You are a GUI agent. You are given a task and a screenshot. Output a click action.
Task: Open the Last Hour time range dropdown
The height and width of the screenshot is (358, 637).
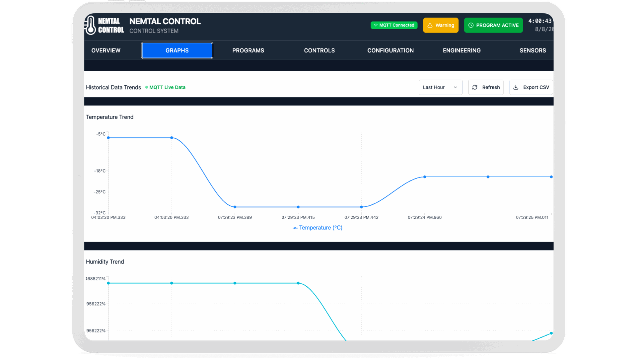click(x=440, y=87)
